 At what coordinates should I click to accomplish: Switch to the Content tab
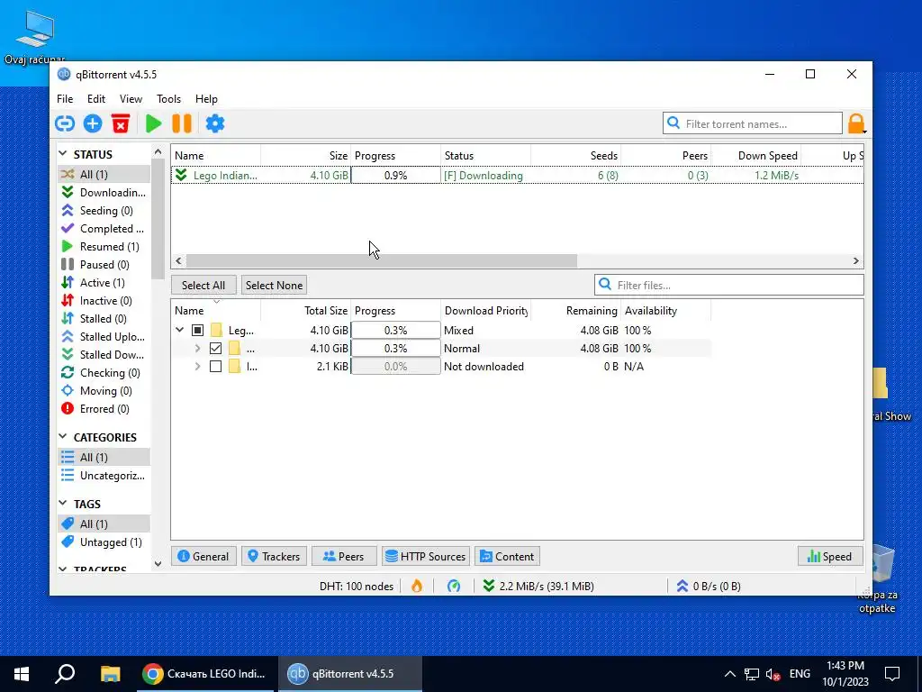tap(508, 556)
